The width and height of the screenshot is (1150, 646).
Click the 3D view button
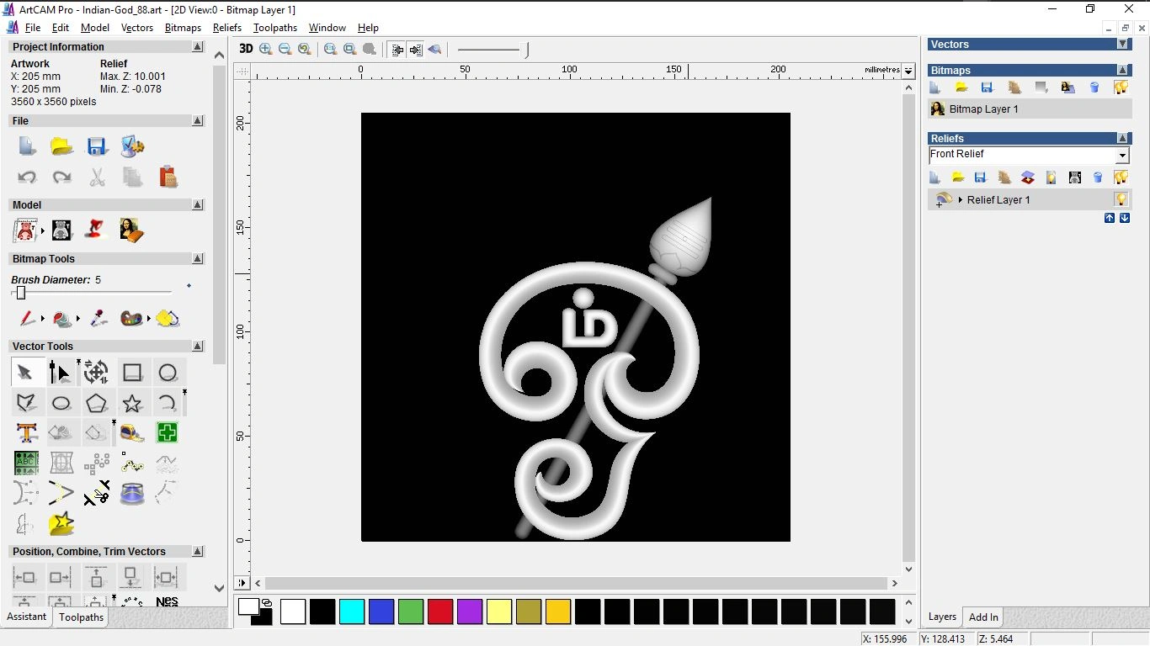[246, 49]
